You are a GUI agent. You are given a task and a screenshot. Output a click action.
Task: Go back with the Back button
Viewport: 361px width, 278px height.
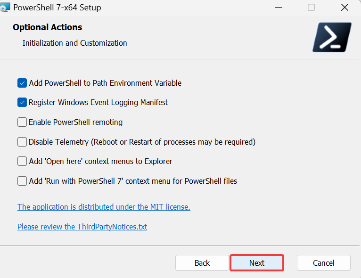point(202,263)
